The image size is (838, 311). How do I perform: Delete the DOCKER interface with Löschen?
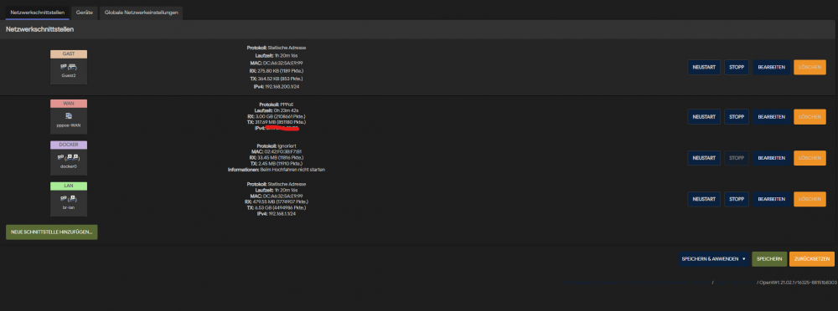point(810,158)
